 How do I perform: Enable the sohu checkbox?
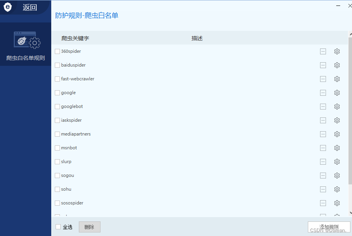pyautogui.click(x=57, y=190)
